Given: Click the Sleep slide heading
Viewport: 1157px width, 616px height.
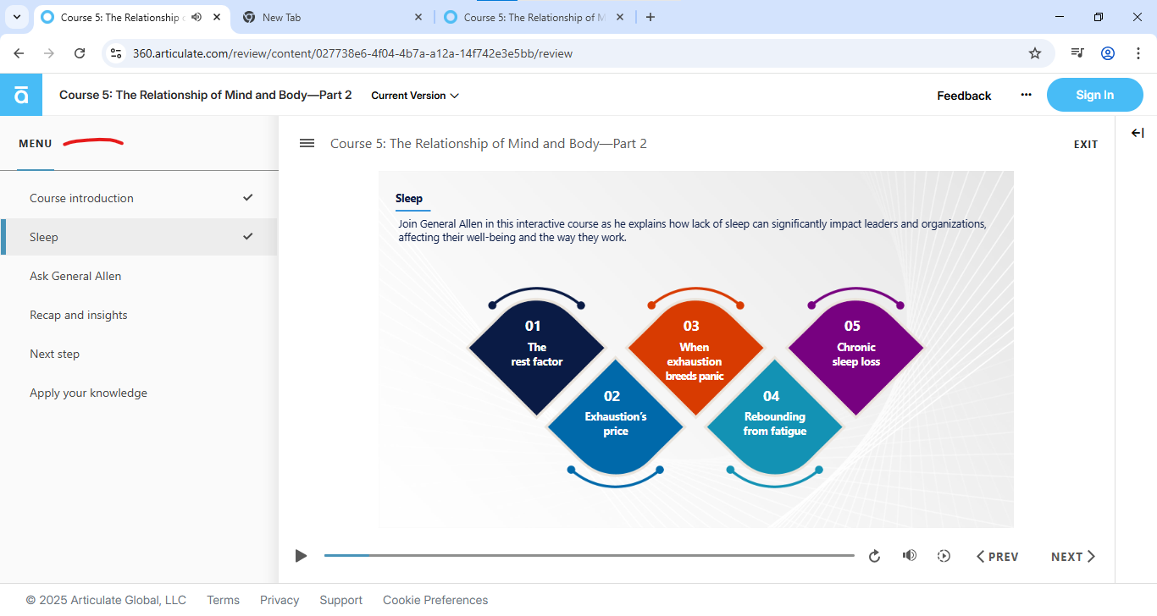Looking at the screenshot, I should pos(409,198).
